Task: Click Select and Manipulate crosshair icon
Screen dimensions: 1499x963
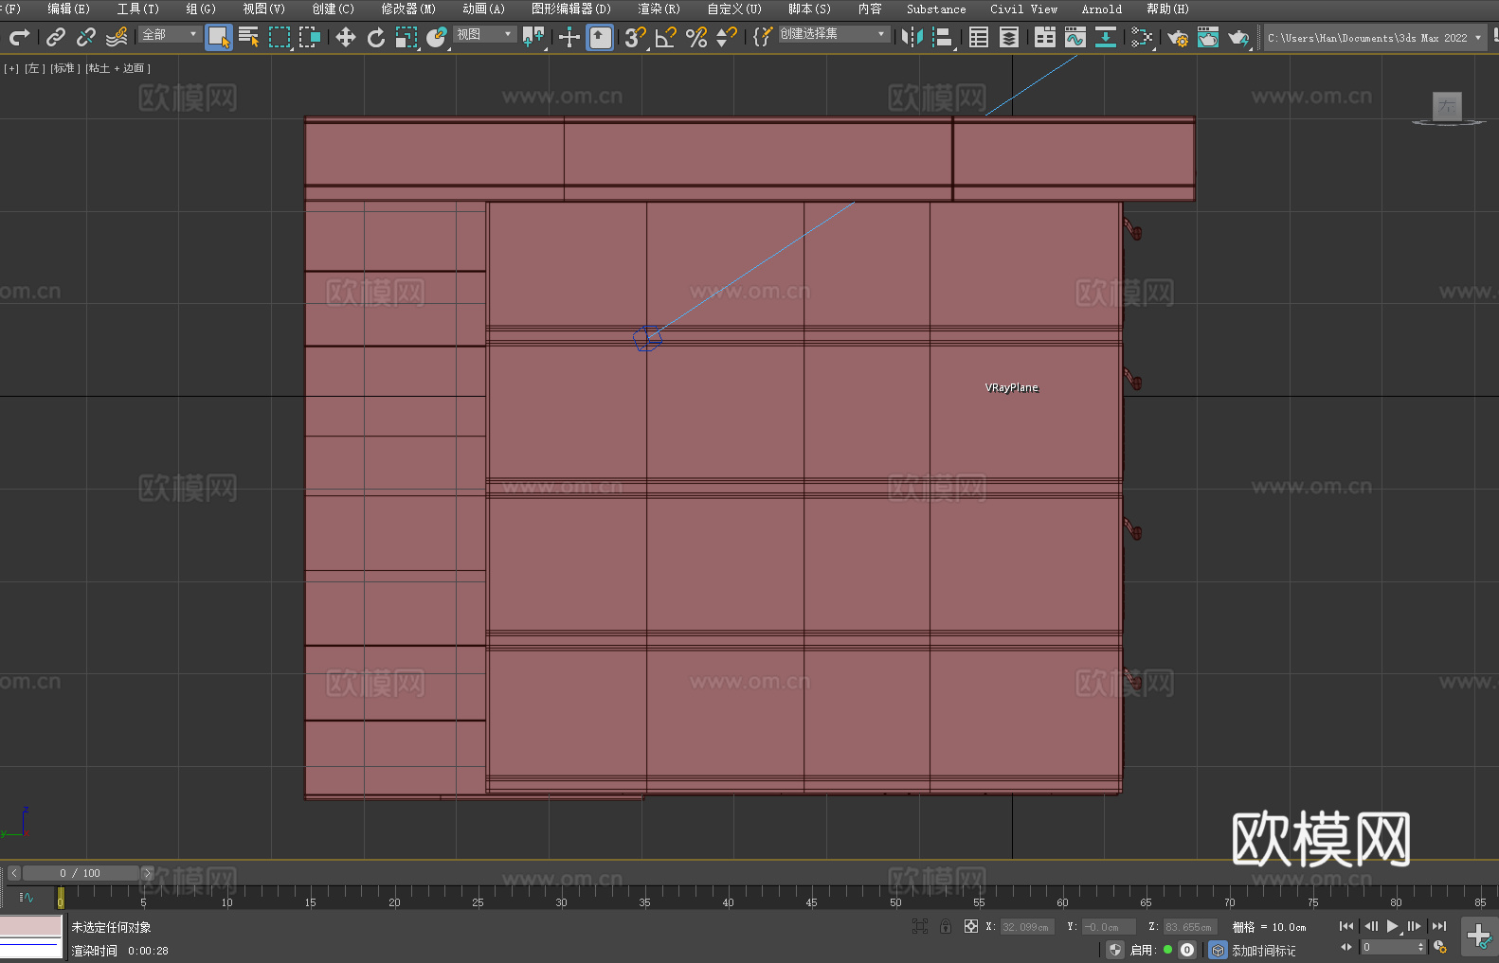Action: [x=569, y=37]
